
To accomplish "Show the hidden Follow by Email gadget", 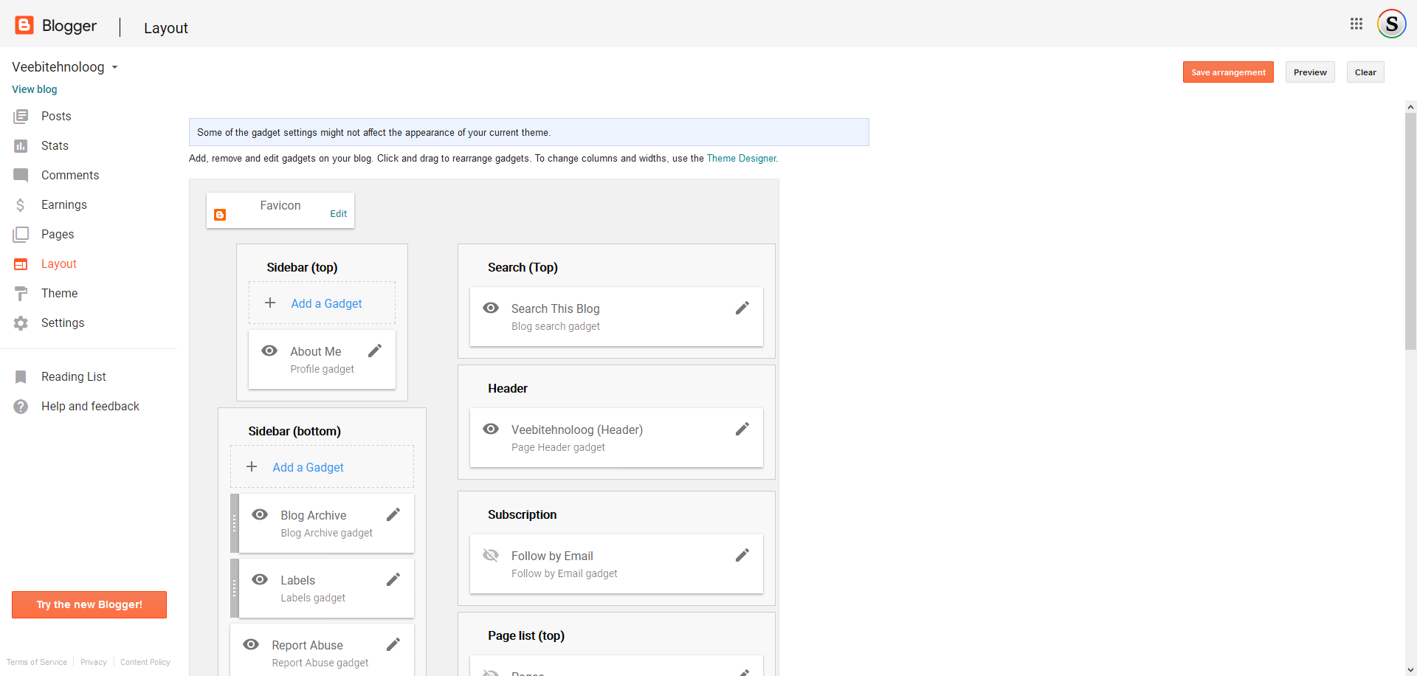I will tap(491, 556).
